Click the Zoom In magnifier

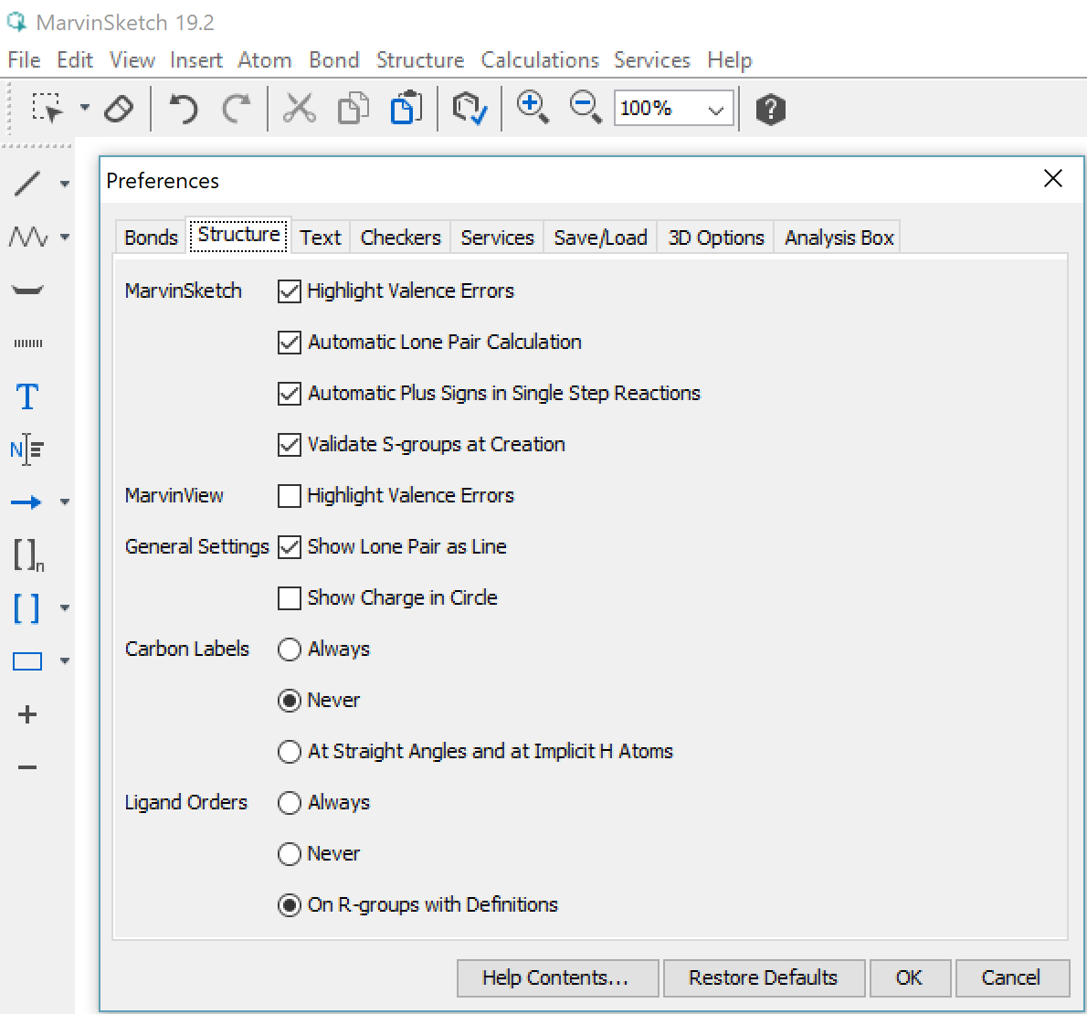pyautogui.click(x=532, y=108)
